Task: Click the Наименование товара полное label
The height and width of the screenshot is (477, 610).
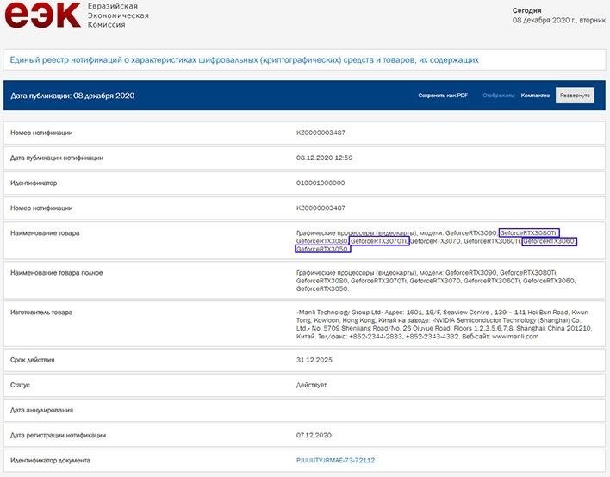Action: click(x=56, y=273)
